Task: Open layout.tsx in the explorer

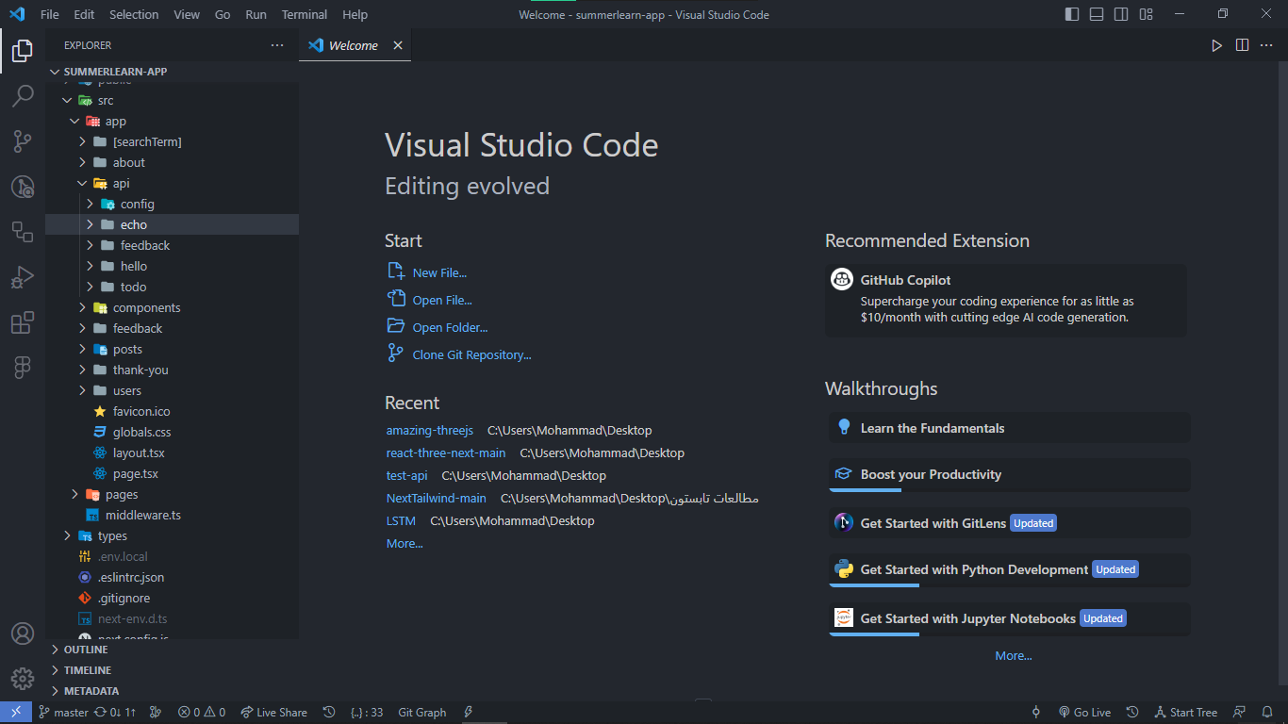Action: [x=173, y=452]
